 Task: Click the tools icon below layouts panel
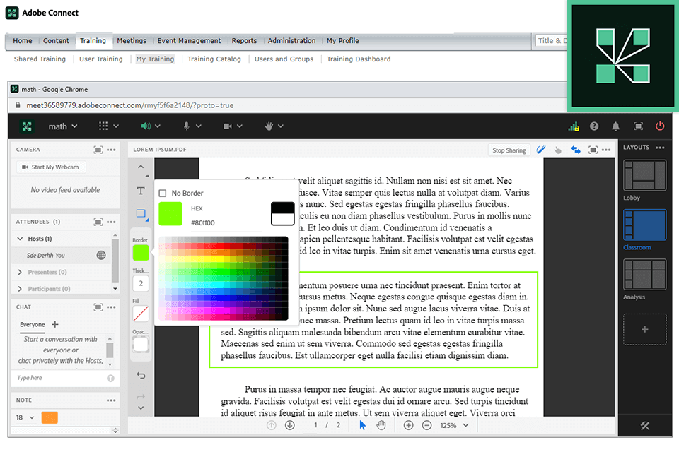coord(645,426)
